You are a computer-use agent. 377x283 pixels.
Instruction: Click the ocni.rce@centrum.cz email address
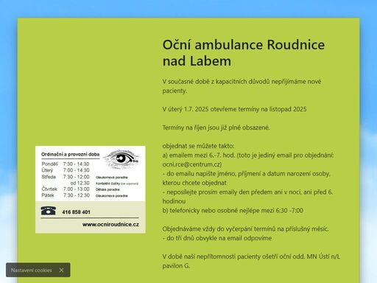(x=192, y=164)
